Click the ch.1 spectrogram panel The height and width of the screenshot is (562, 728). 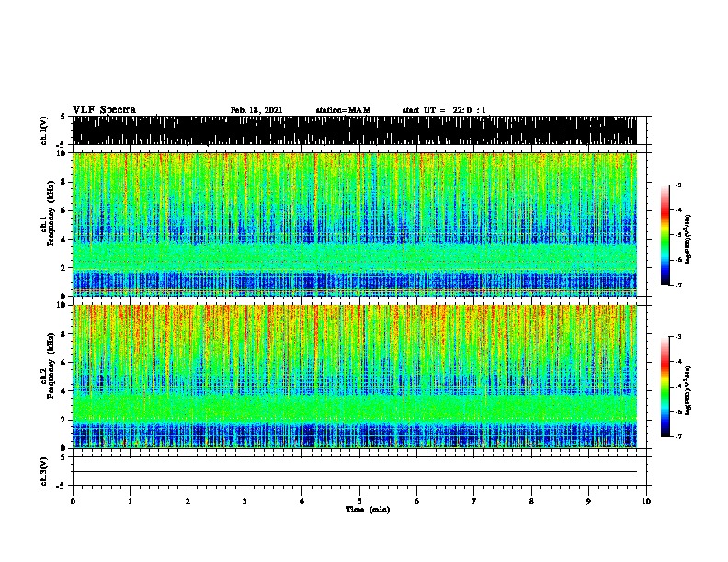click(x=355, y=224)
